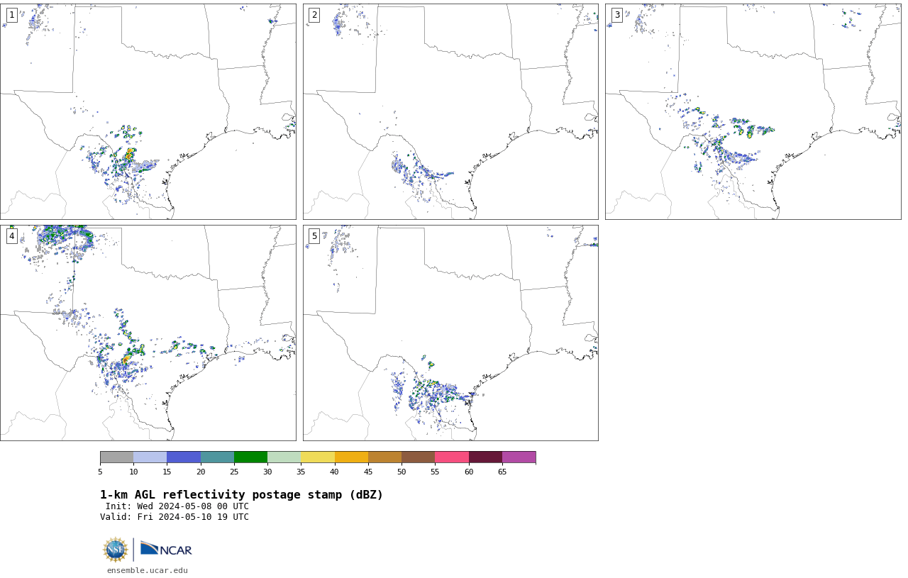
Task: Click the 1-km AGL reflectivity title
Action: point(241,495)
